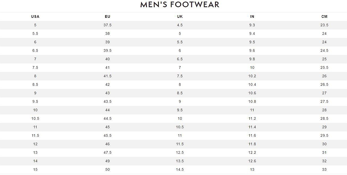
Task: Select EU size 47.5 cell
Action: click(108, 152)
